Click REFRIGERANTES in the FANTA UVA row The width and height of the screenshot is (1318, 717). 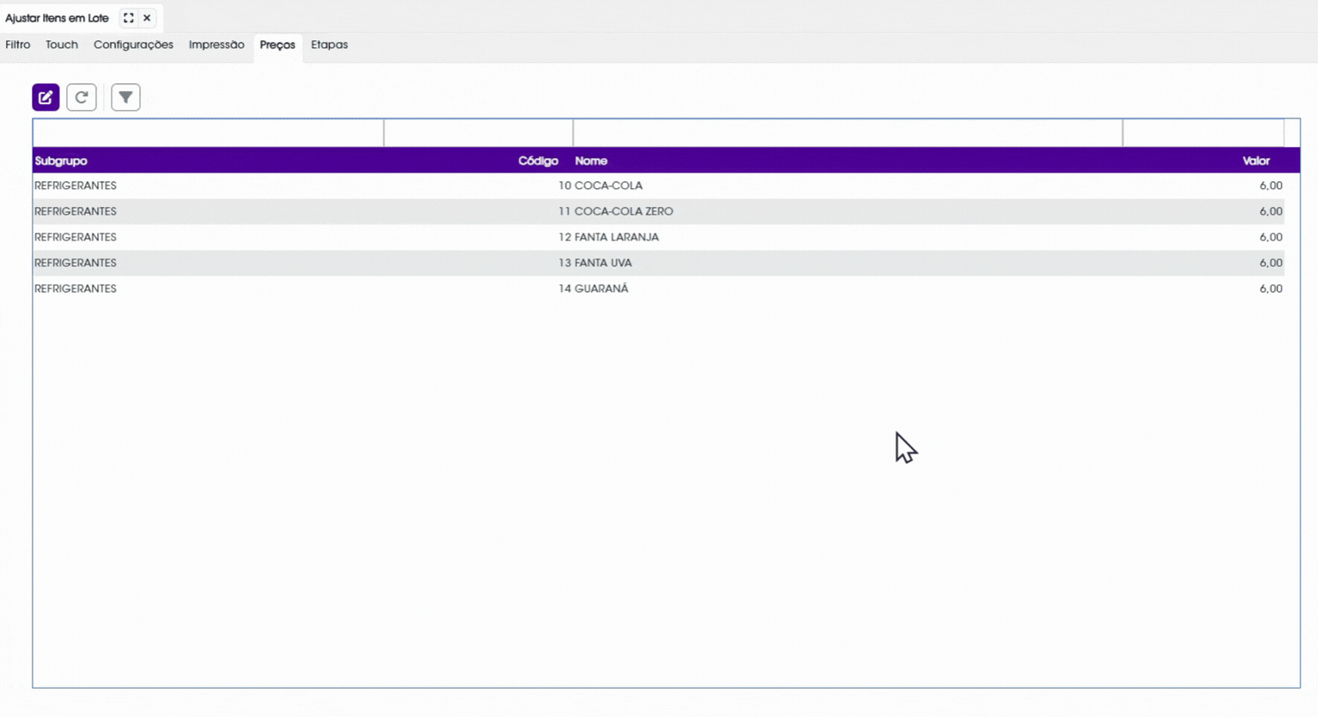[x=76, y=263]
